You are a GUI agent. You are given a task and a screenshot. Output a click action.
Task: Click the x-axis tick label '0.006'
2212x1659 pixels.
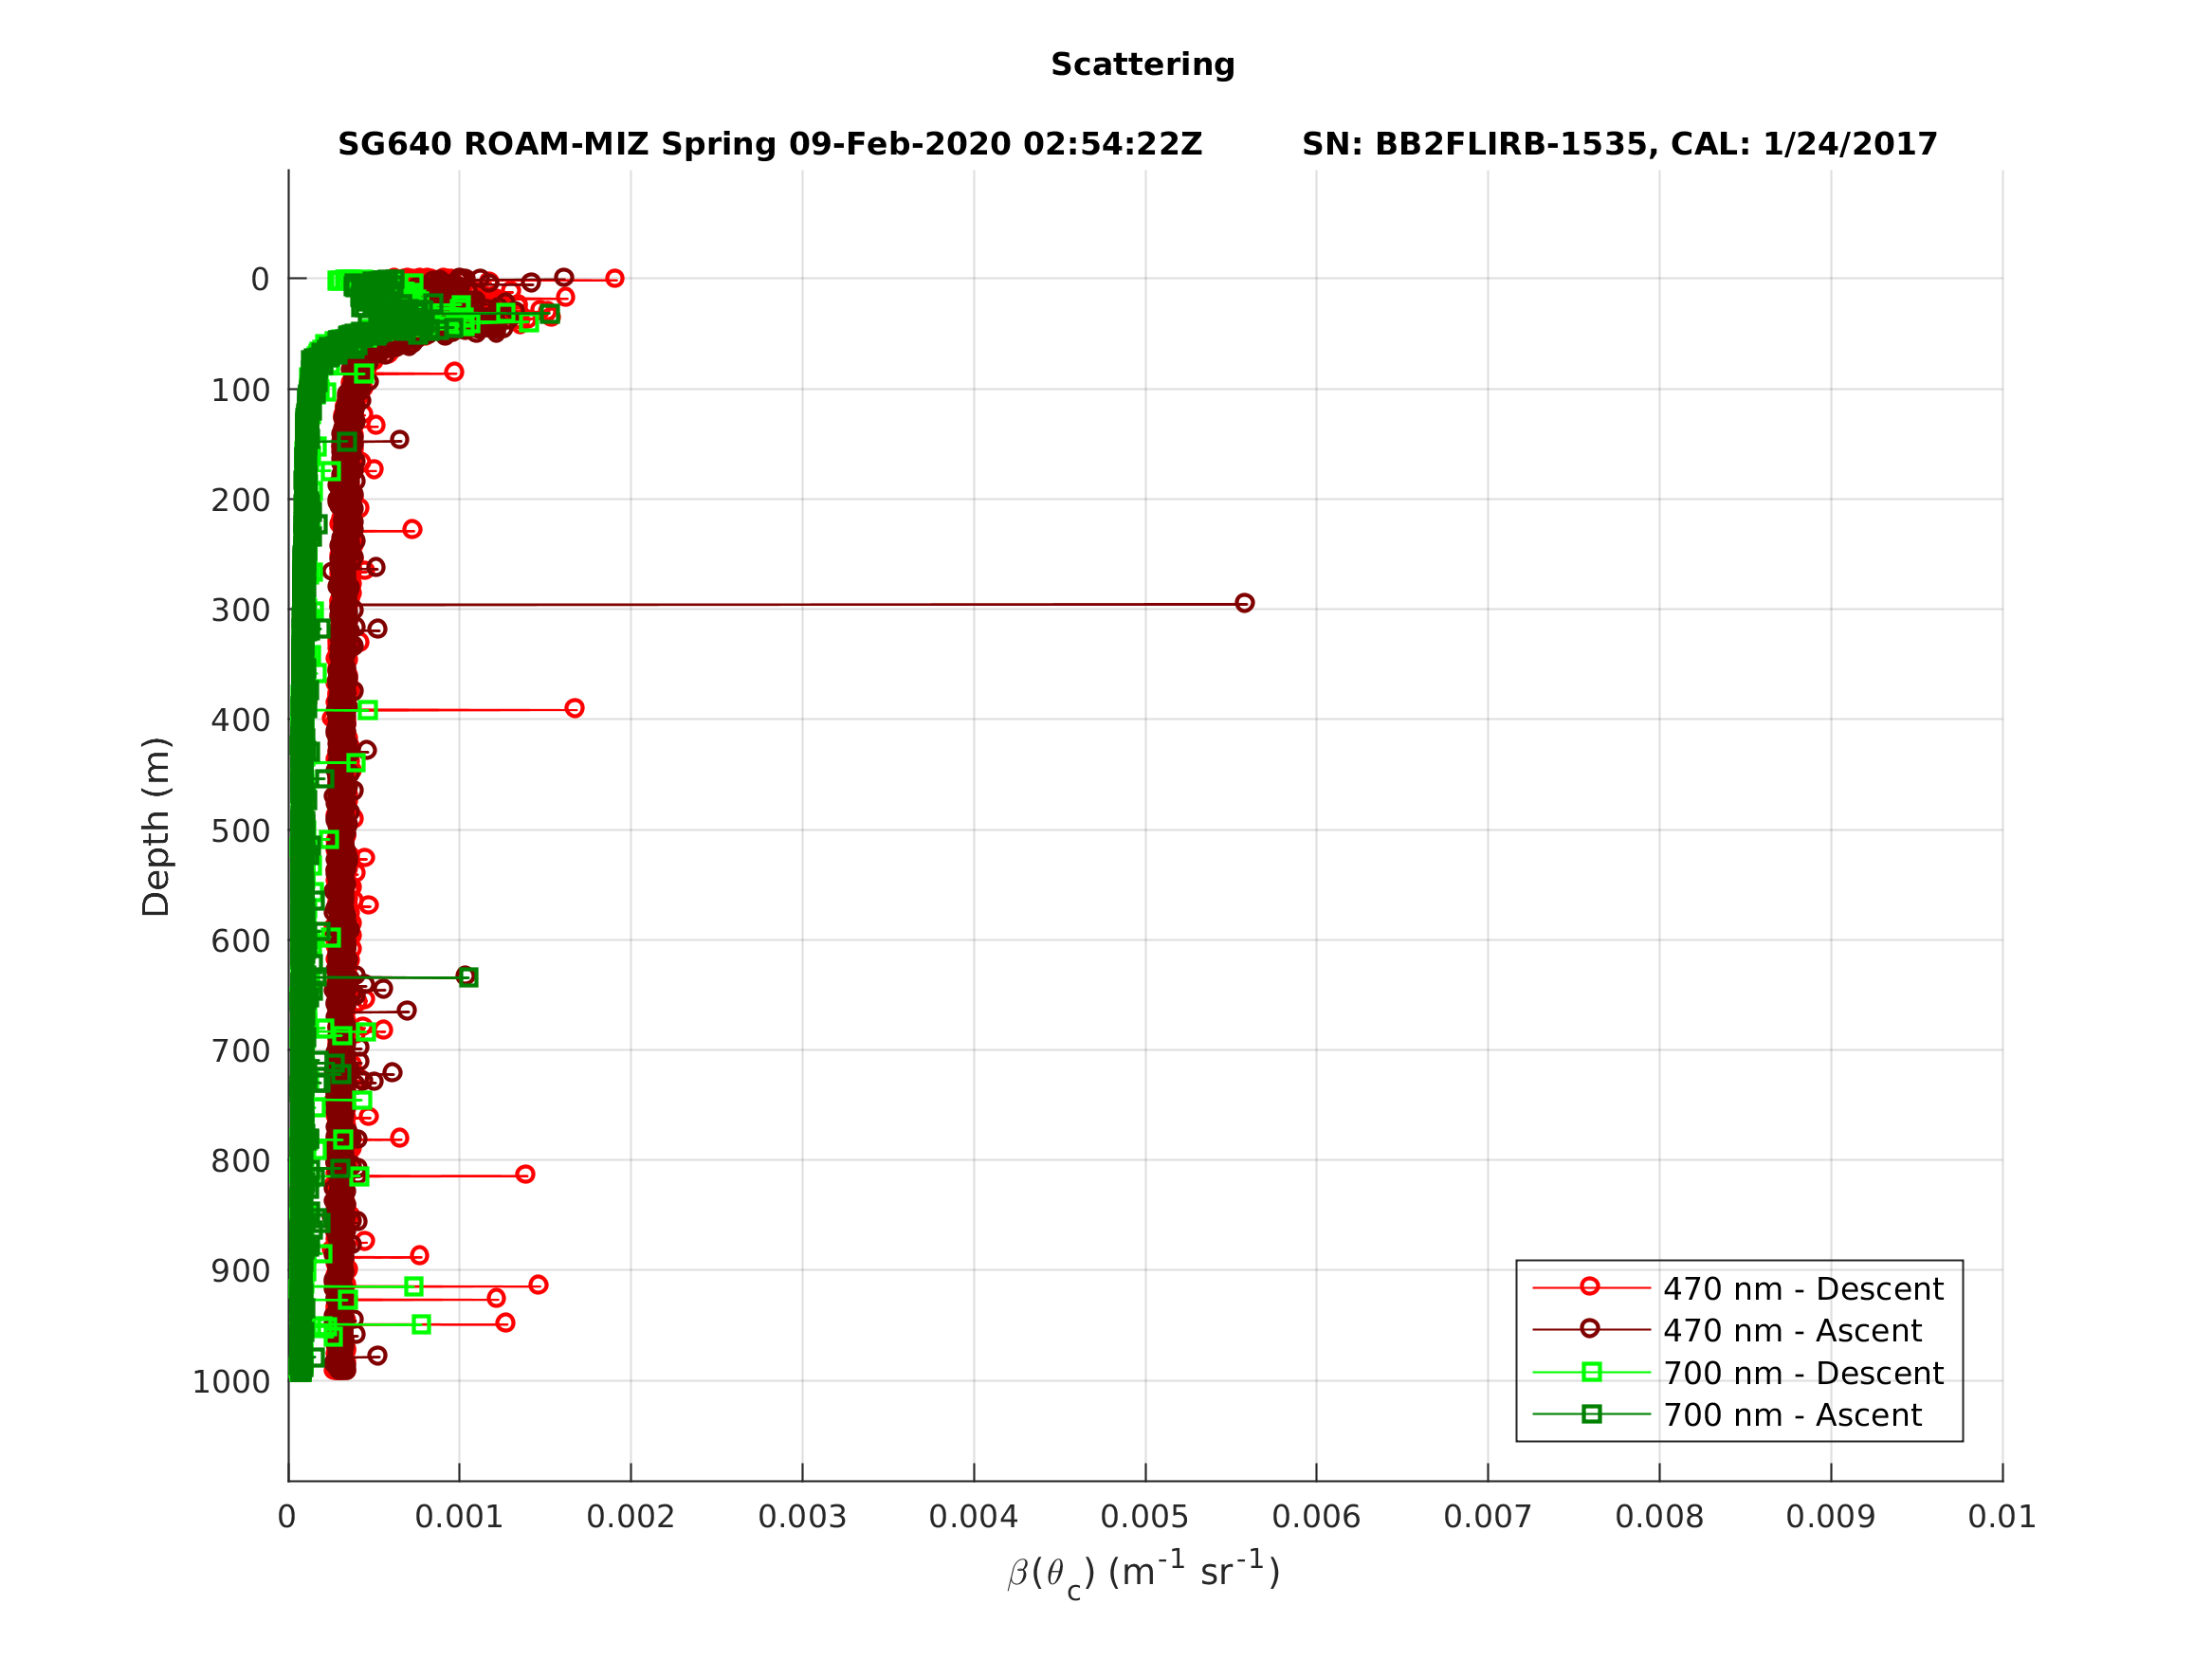[x=1316, y=1517]
